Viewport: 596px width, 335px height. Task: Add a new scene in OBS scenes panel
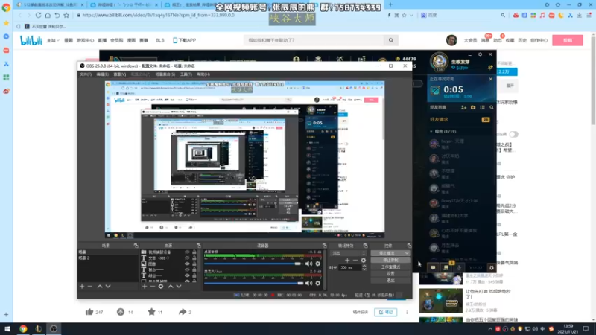pyautogui.click(x=82, y=286)
